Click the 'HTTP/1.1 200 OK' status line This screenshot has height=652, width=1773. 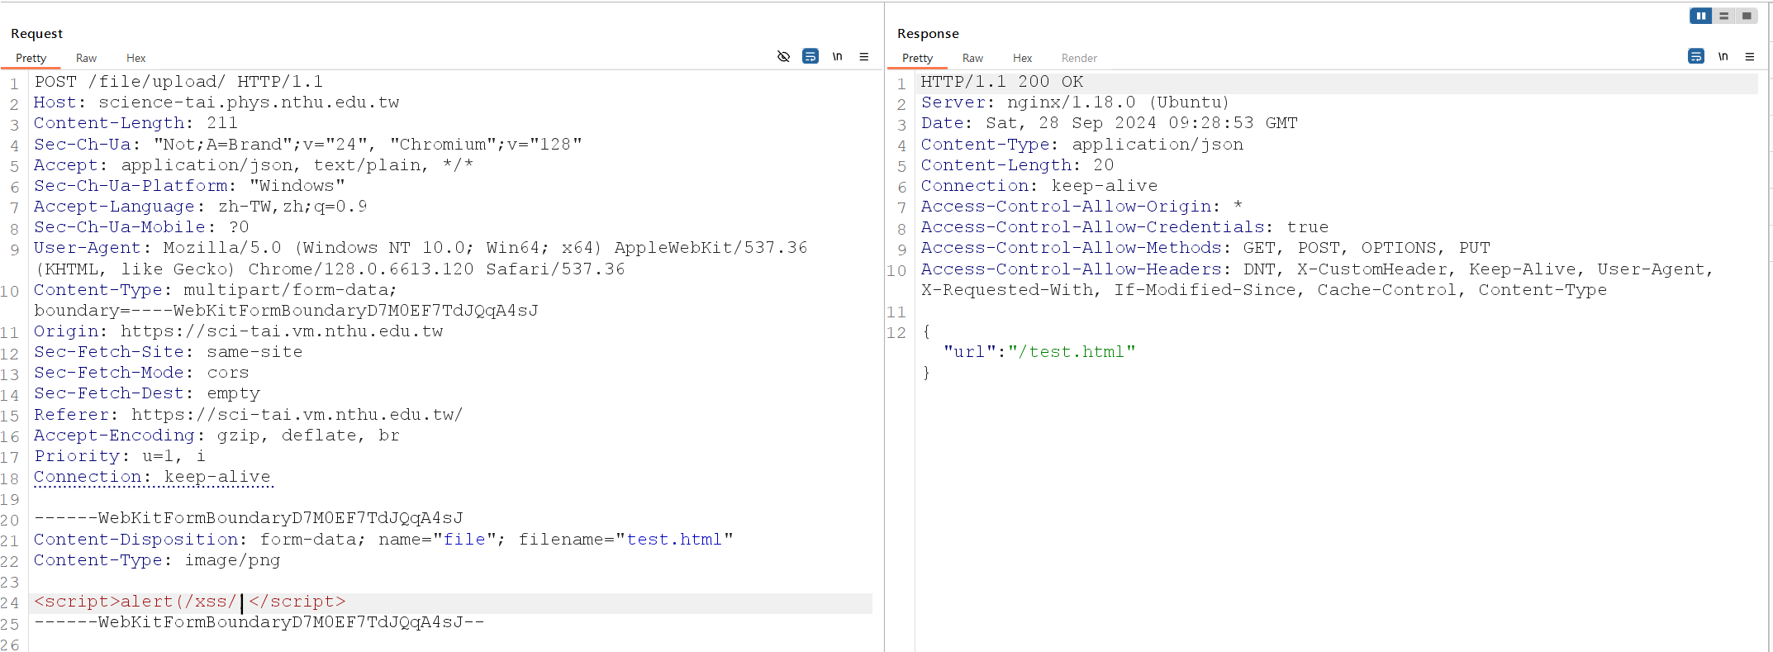tap(1002, 82)
